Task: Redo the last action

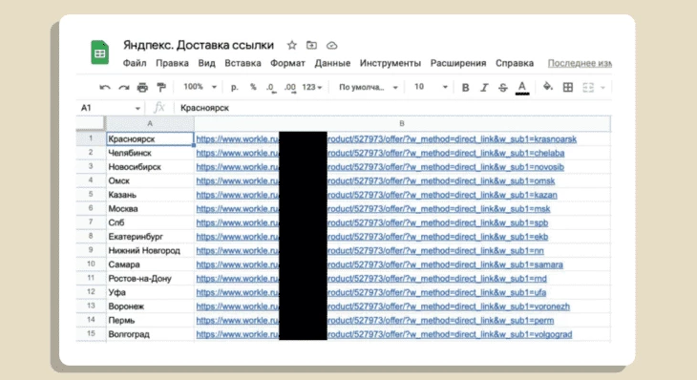Action: 123,87
